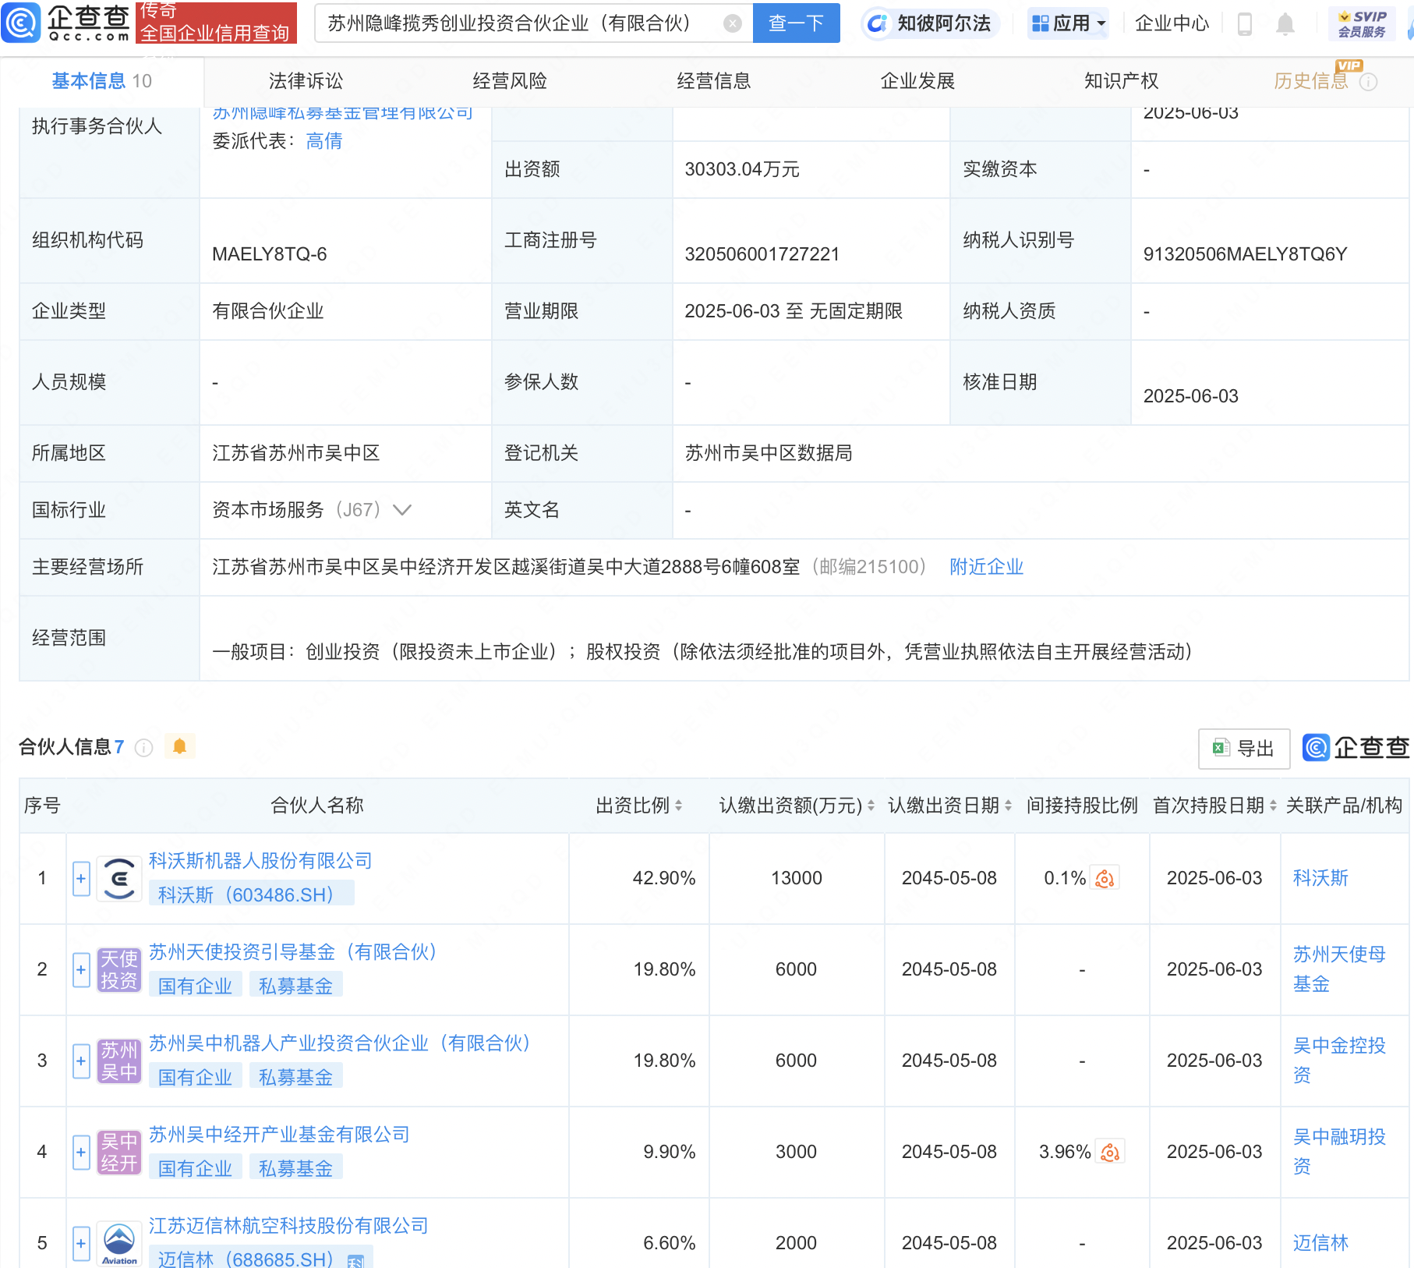Expand row for 苏州吴中机器人产业投资
The width and height of the screenshot is (1414, 1268).
(81, 1061)
